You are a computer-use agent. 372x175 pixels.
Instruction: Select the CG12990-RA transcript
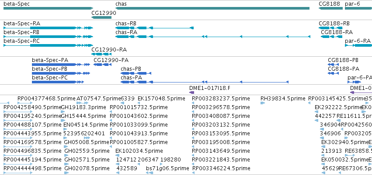pos(101,54)
